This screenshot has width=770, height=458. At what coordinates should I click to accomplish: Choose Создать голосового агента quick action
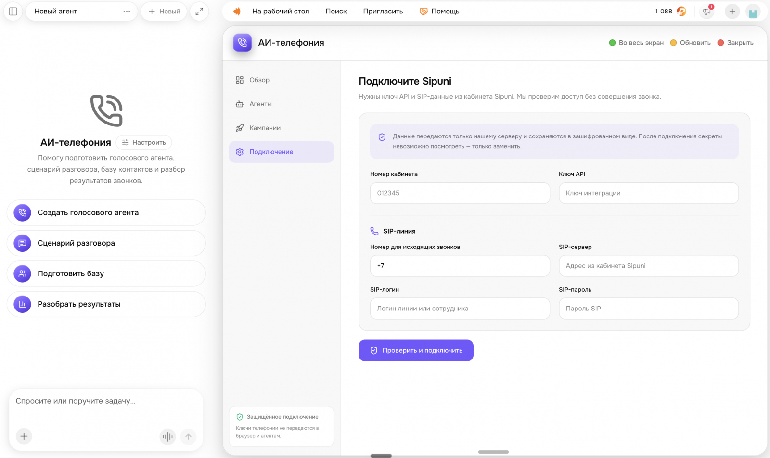(x=106, y=213)
